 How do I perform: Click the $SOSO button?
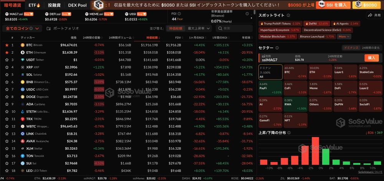tap(367, 5)
